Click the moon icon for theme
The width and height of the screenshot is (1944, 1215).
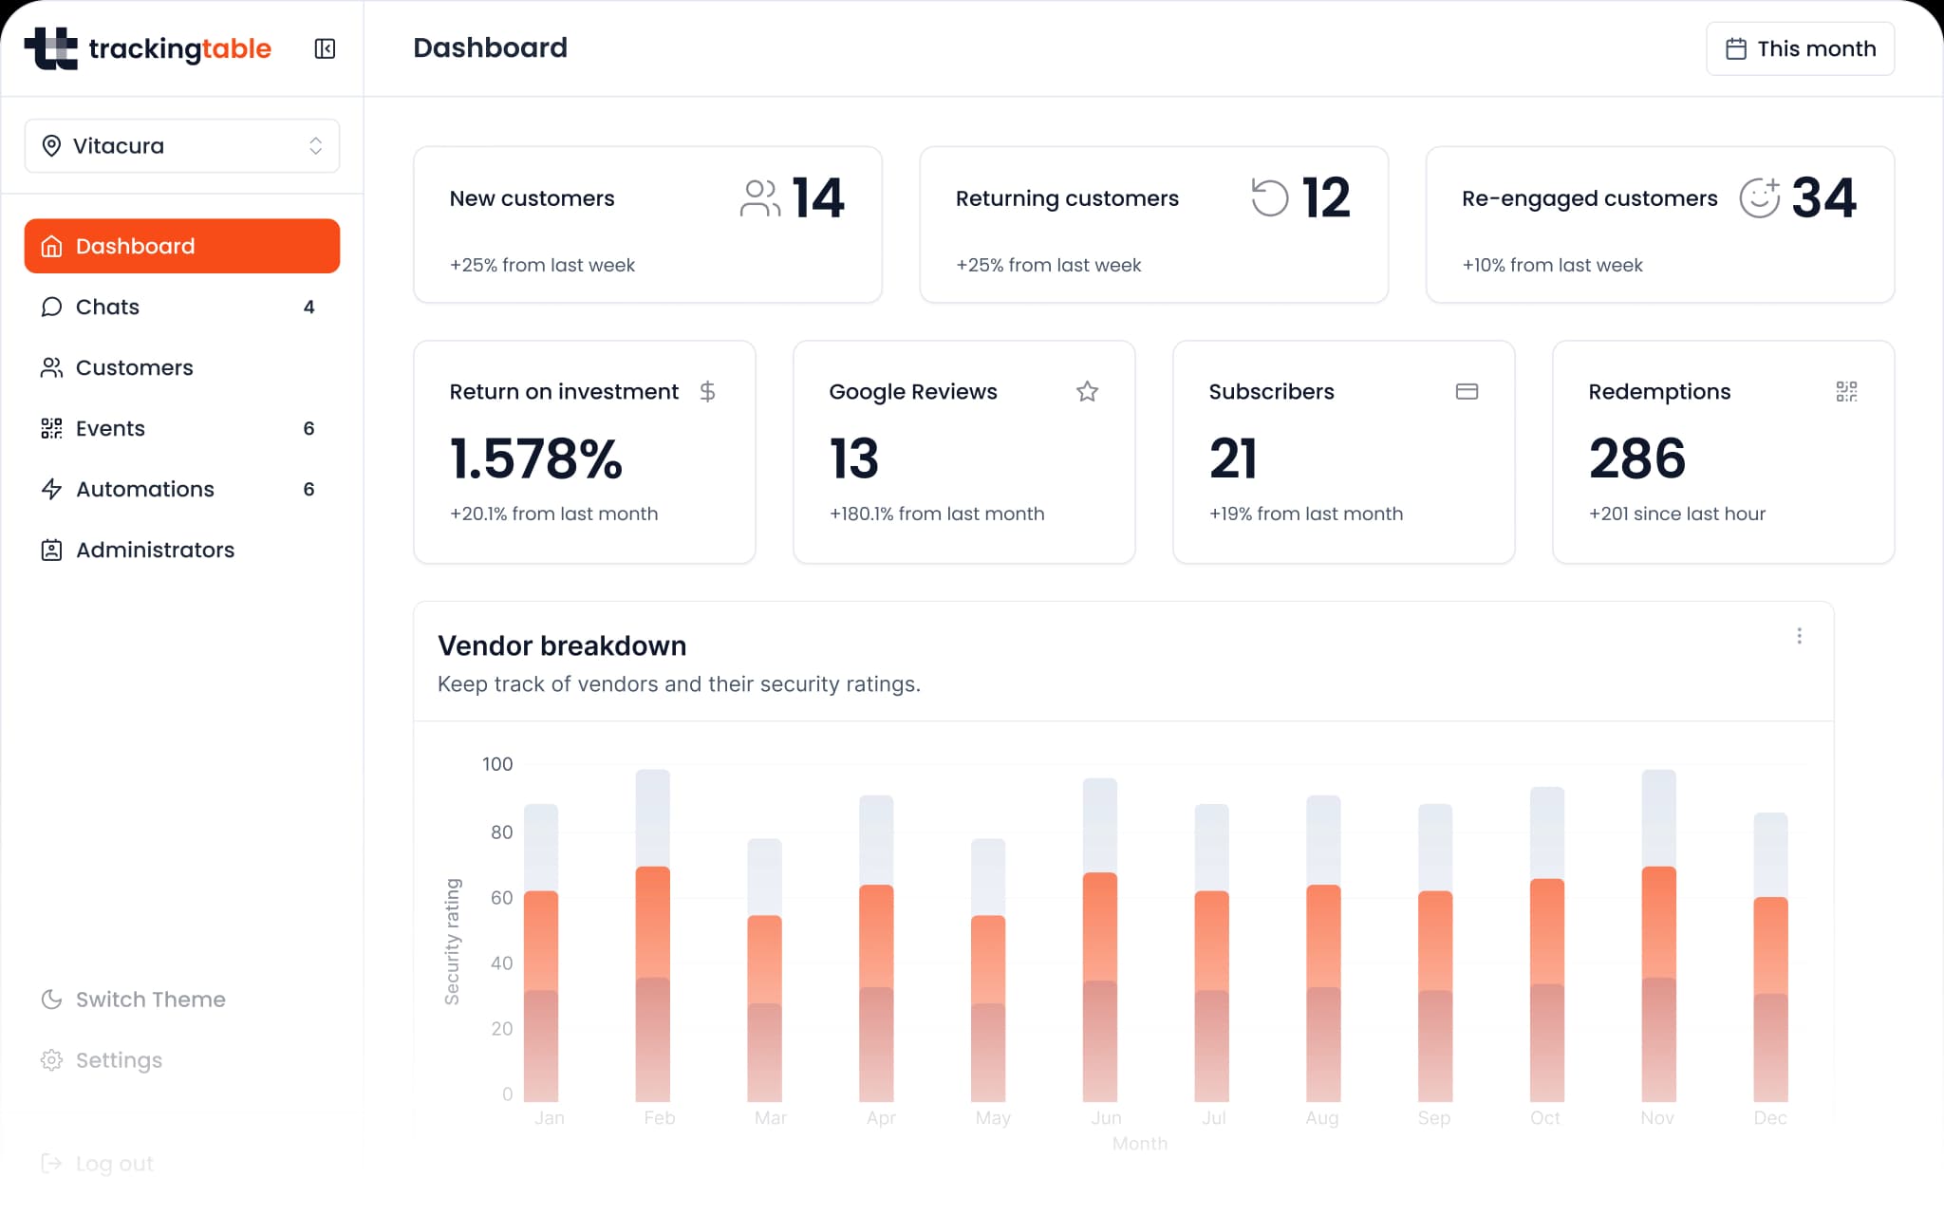pyautogui.click(x=52, y=1000)
